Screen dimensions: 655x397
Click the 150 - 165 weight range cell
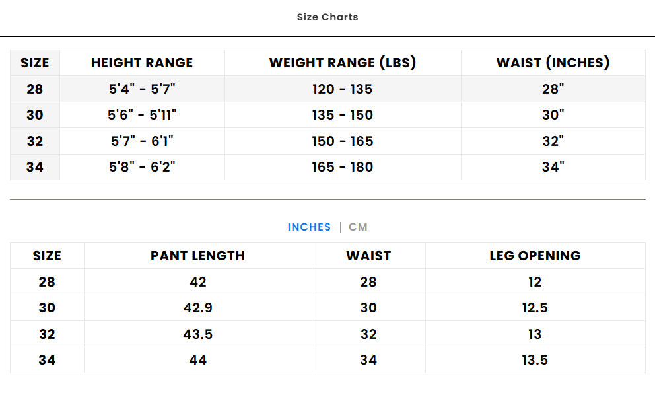343,141
